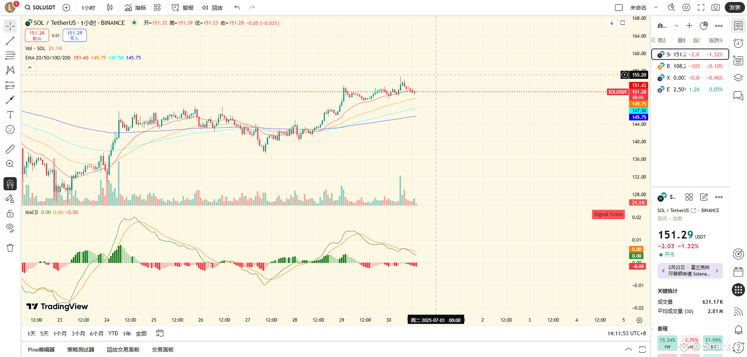Select the Text annotation tool
The width and height of the screenshot is (747, 357).
(10, 115)
